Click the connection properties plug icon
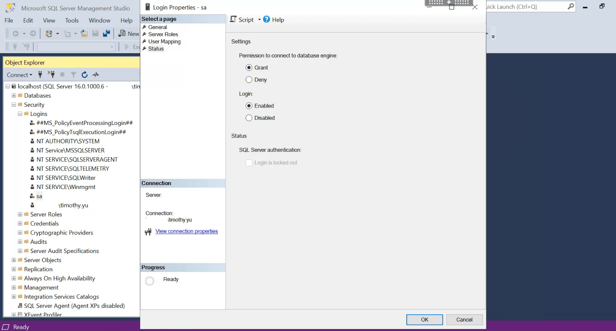The image size is (616, 331). pyautogui.click(x=148, y=232)
